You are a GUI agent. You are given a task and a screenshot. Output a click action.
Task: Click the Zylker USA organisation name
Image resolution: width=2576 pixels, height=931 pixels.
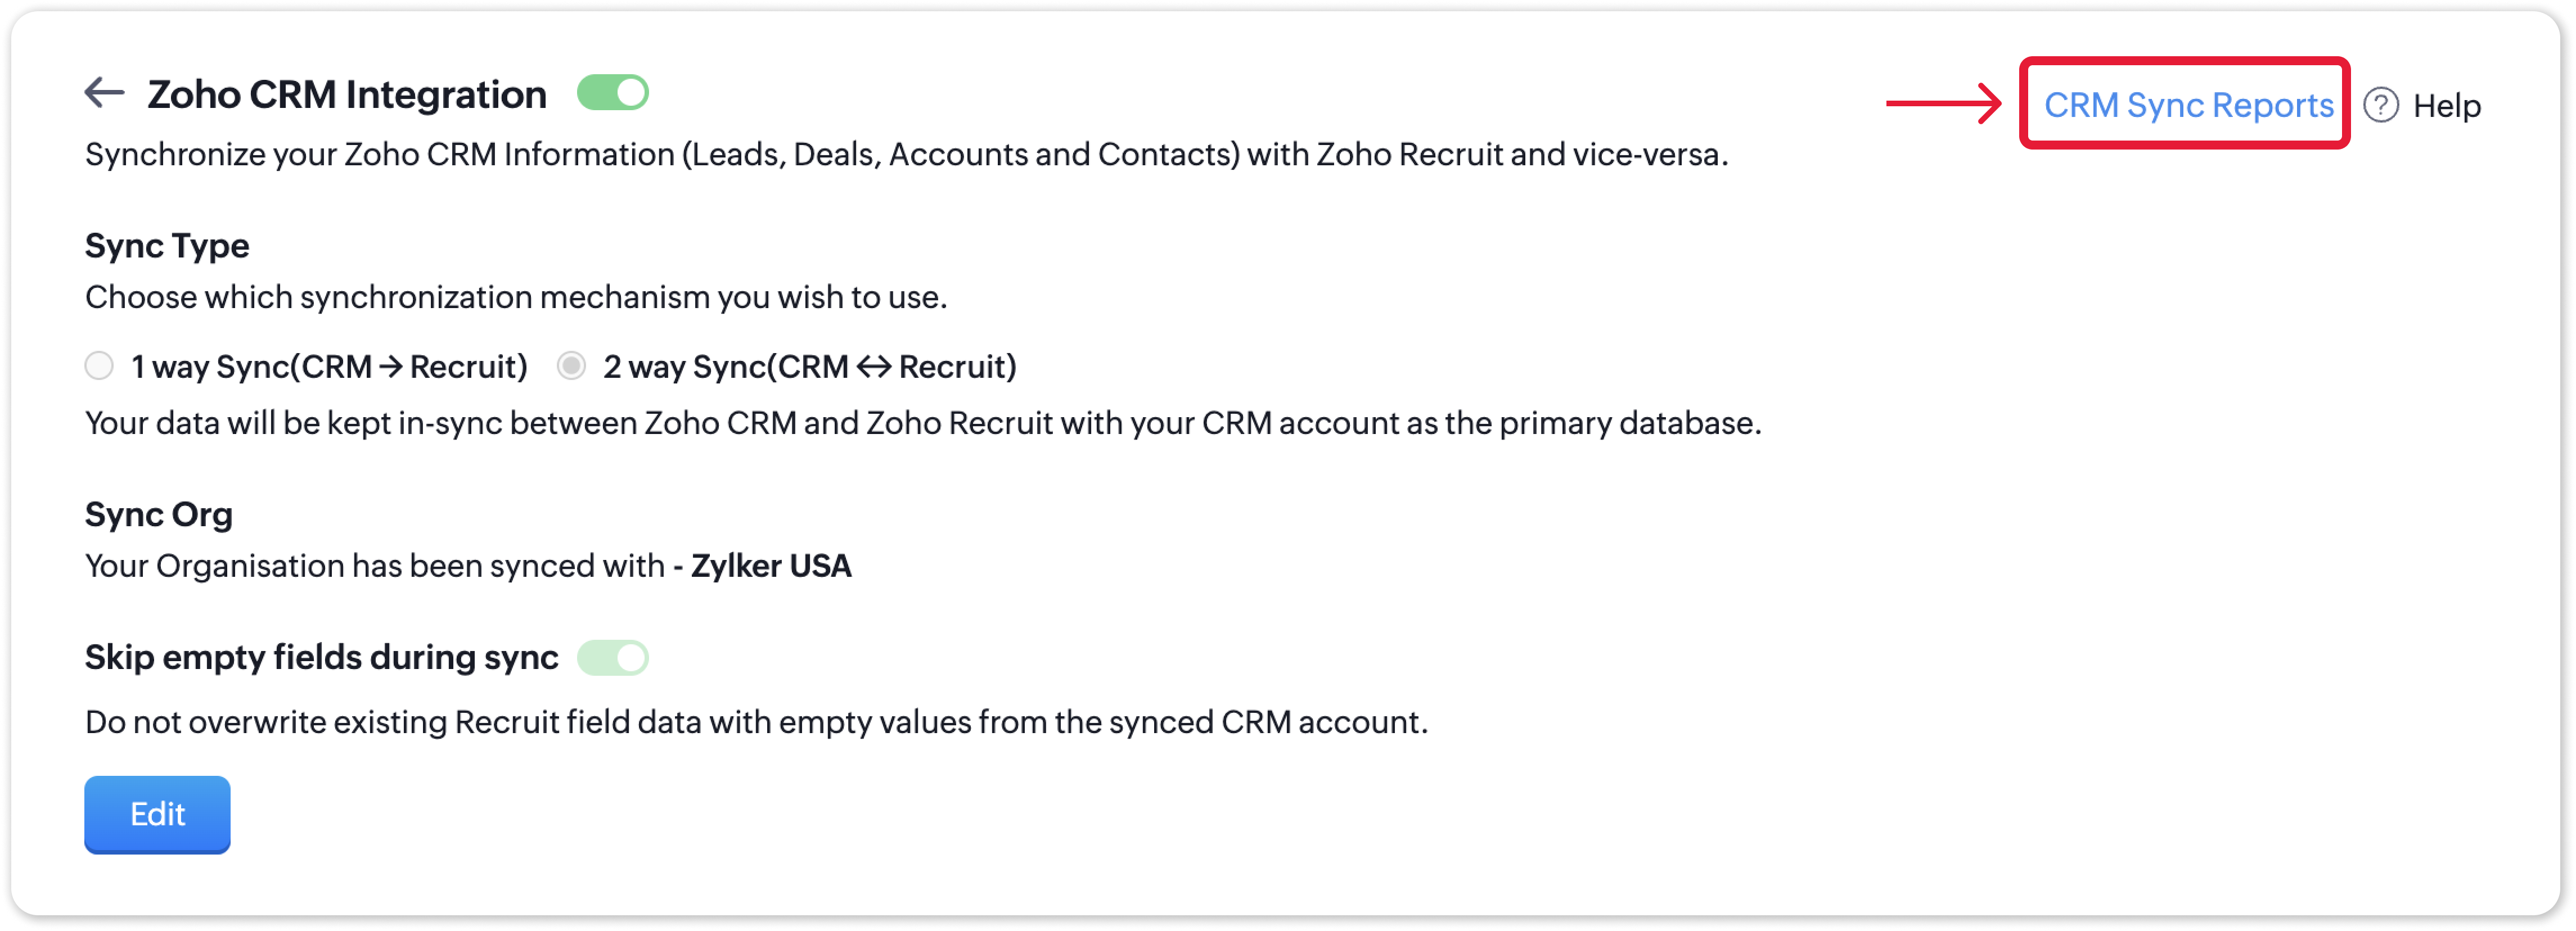coord(771,566)
